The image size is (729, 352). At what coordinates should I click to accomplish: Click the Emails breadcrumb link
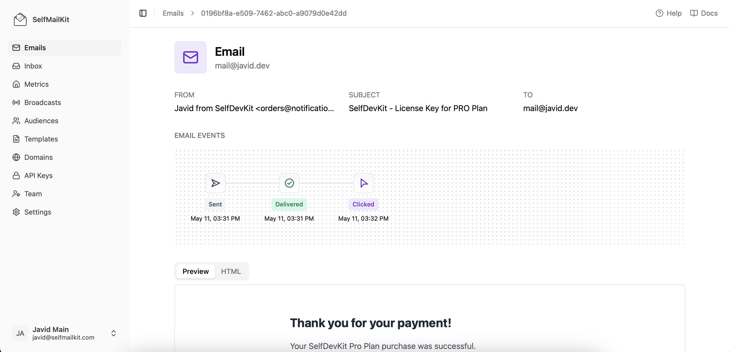[x=173, y=13]
